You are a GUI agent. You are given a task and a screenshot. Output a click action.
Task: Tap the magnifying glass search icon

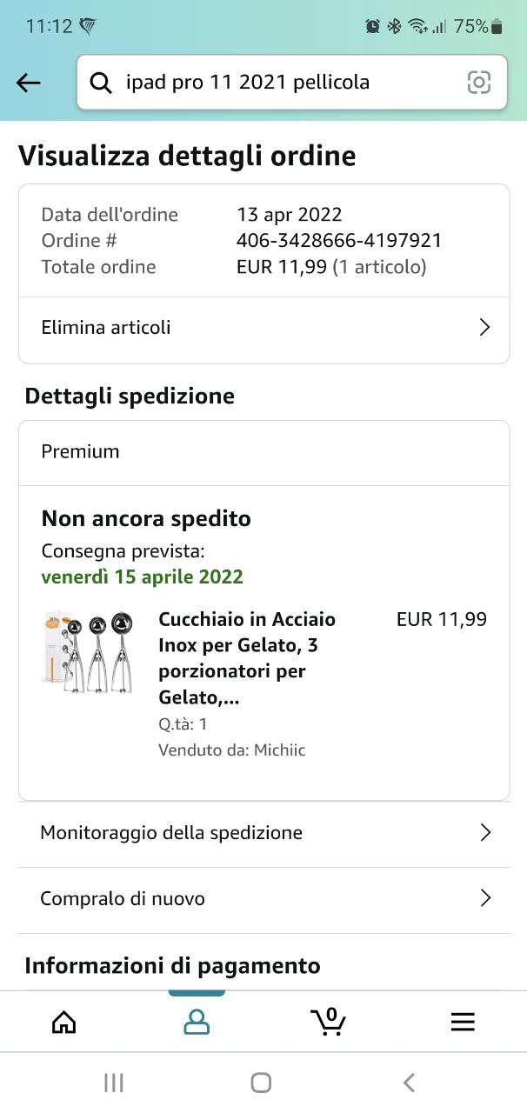[x=101, y=83]
